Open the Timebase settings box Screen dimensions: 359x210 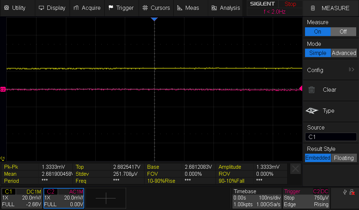257,198
